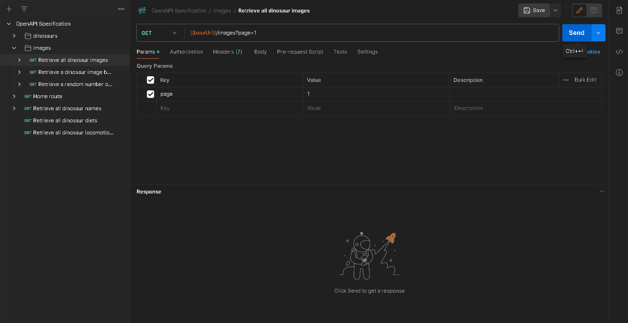Open the collections more options ellipsis

coord(121,9)
